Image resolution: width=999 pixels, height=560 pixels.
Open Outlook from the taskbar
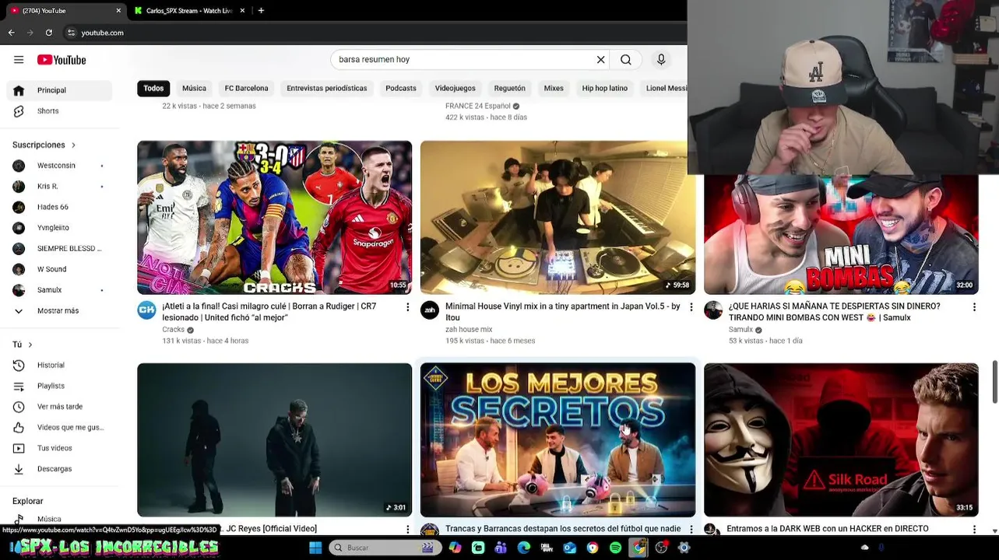(x=570, y=548)
